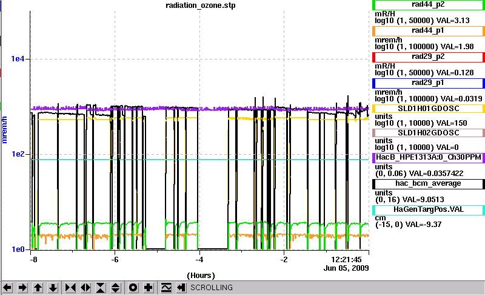Click the 1e4 y-axis label
This screenshot has height=295, width=485.
point(18,59)
